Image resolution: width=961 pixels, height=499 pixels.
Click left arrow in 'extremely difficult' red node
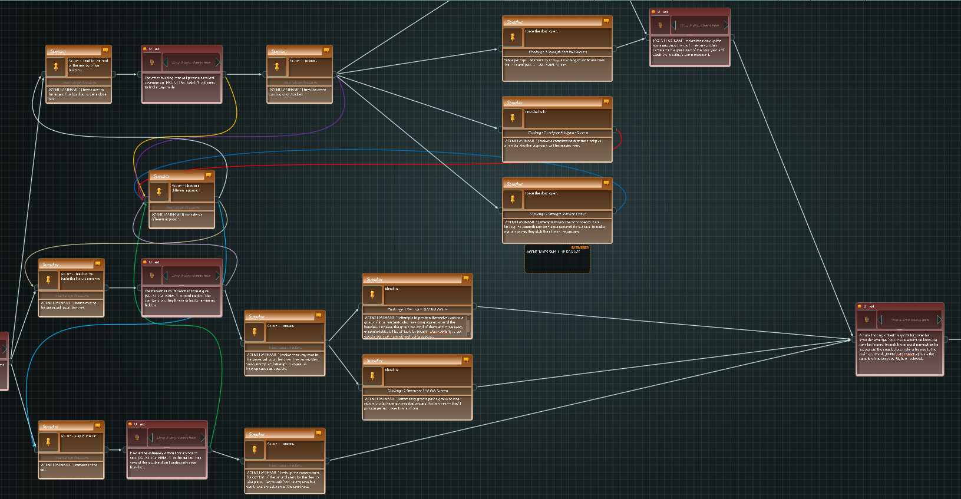tap(151, 437)
